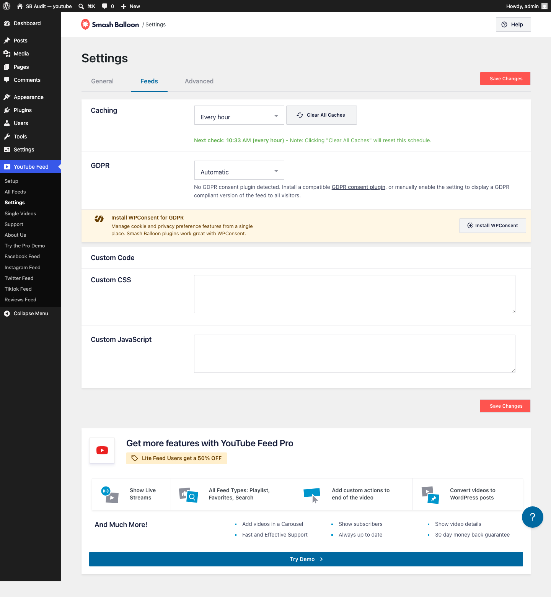551x597 pixels.
Task: Click the Try Demo button
Action: (306, 559)
